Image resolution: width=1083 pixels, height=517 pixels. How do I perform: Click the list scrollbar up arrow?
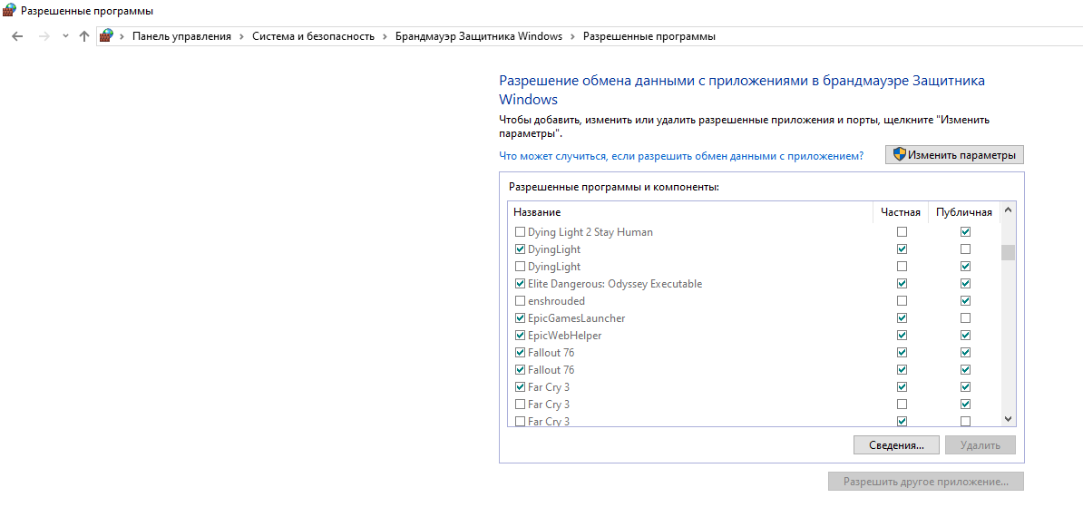point(1008,210)
